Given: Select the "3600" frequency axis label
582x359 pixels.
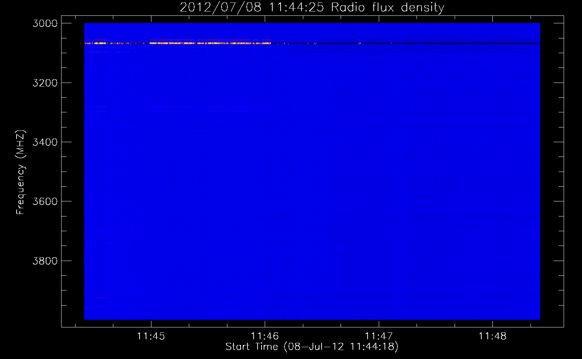Looking at the screenshot, I should click(x=45, y=201).
